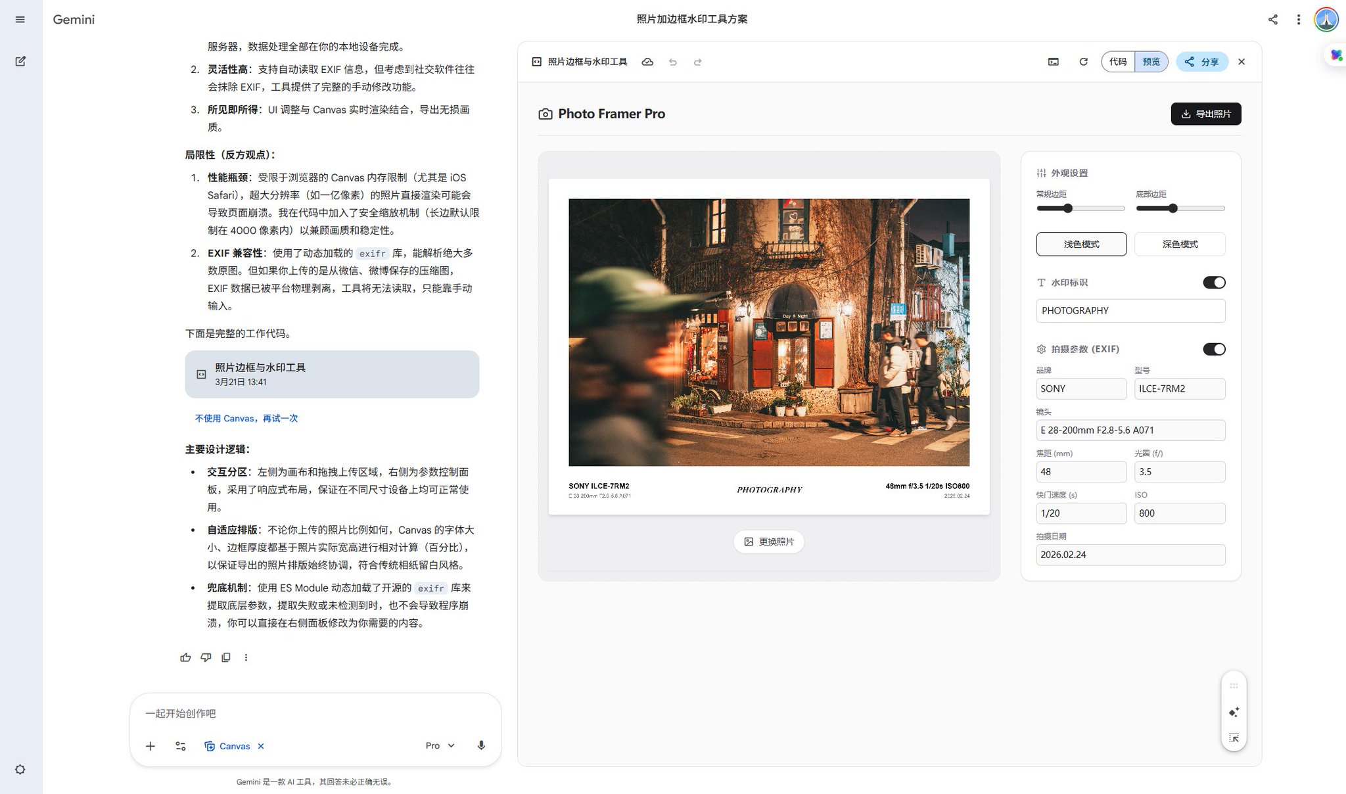Image resolution: width=1346 pixels, height=794 pixels.
Task: Click the conversation title 照片加边框水印工具方案
Action: click(x=692, y=19)
